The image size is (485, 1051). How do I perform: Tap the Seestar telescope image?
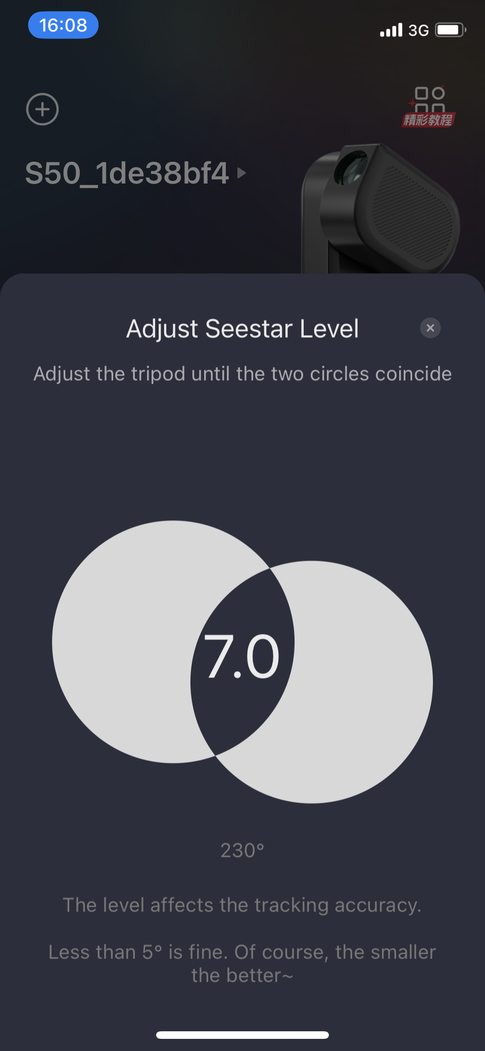[380, 209]
